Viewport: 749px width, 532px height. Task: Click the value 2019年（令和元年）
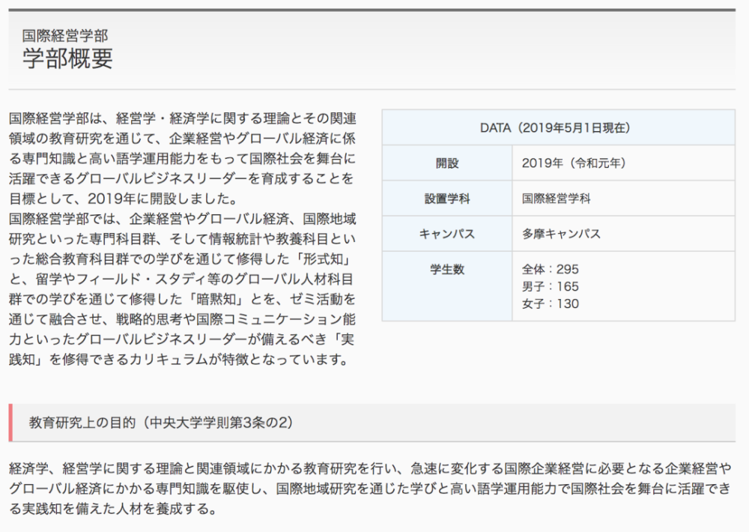click(x=573, y=162)
